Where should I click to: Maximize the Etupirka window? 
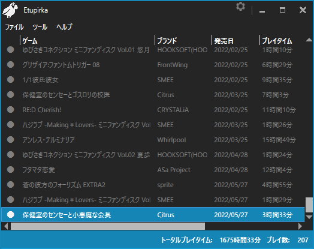(x=282, y=10)
